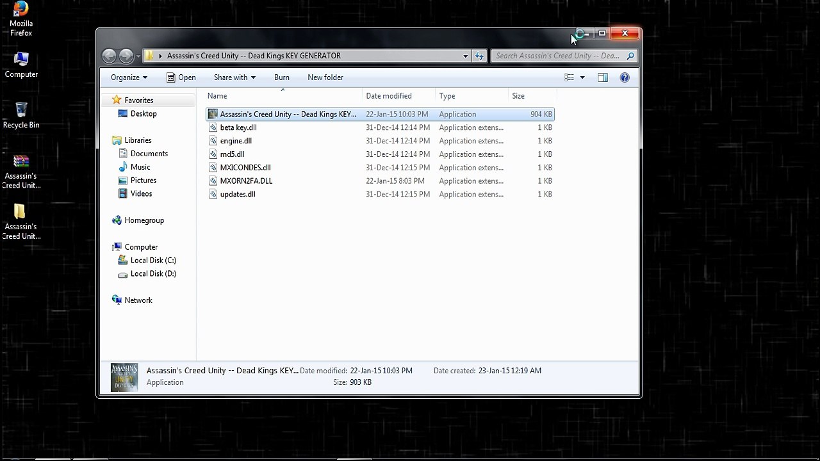Click the Homegroup icon in navigation pane
The image size is (820, 461).
coord(117,220)
